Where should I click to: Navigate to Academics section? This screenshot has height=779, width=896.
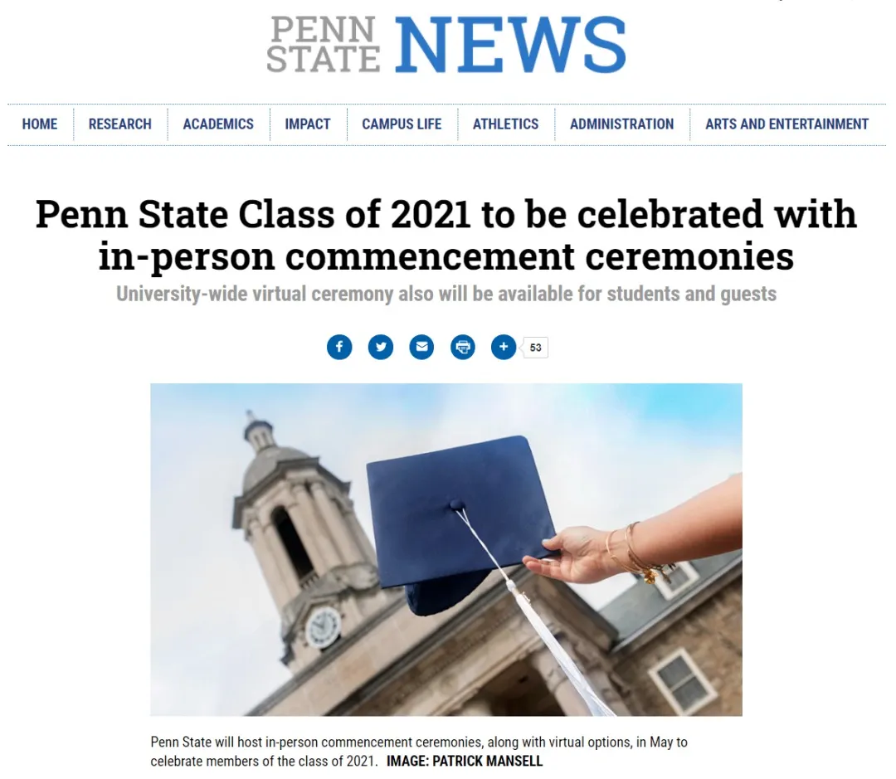click(218, 124)
